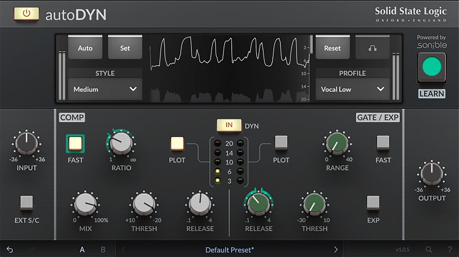
Task: Click the power bypass icon
Action: click(26, 14)
